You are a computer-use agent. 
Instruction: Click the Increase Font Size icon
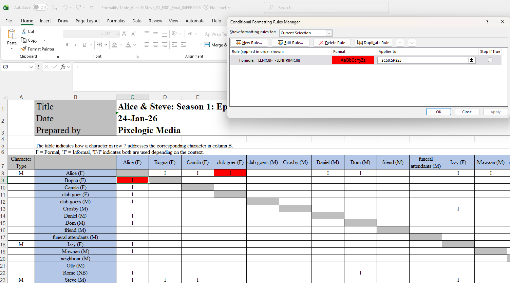(125, 34)
